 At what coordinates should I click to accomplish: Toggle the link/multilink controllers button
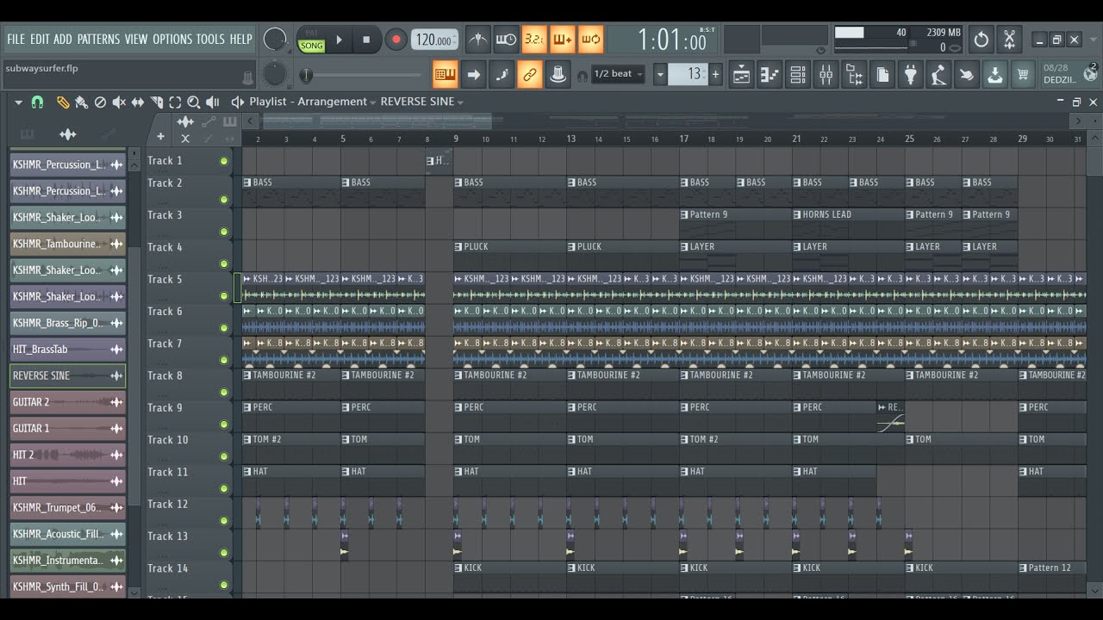pyautogui.click(x=530, y=75)
